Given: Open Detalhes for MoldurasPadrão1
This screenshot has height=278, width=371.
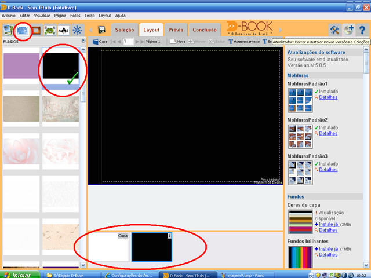Looking at the screenshot, I should [x=328, y=97].
